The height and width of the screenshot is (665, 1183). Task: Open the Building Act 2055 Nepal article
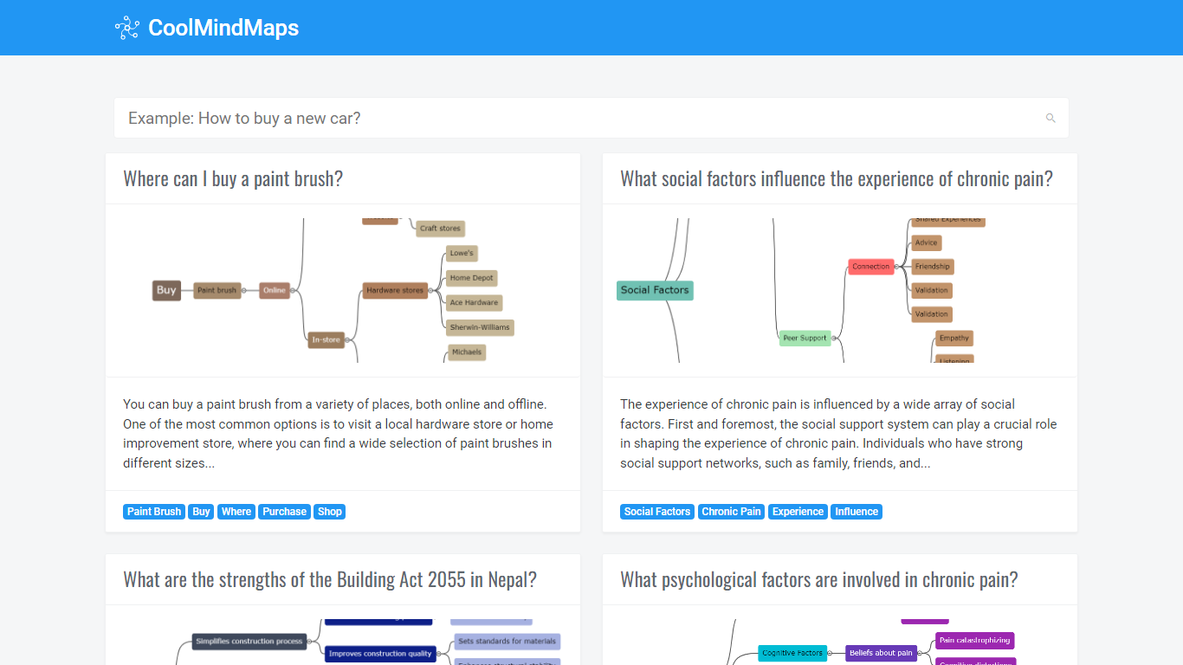pos(330,580)
